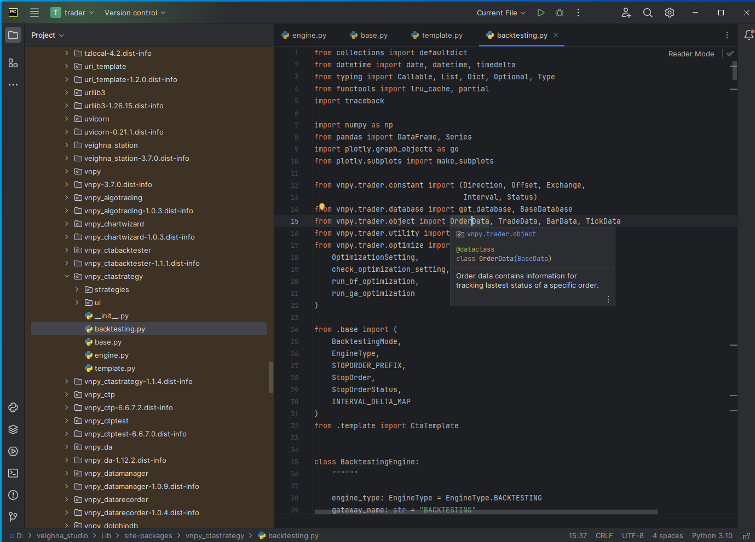Show more tool windows ellipsis
Viewport: 755px width, 542px height.
[x=13, y=85]
